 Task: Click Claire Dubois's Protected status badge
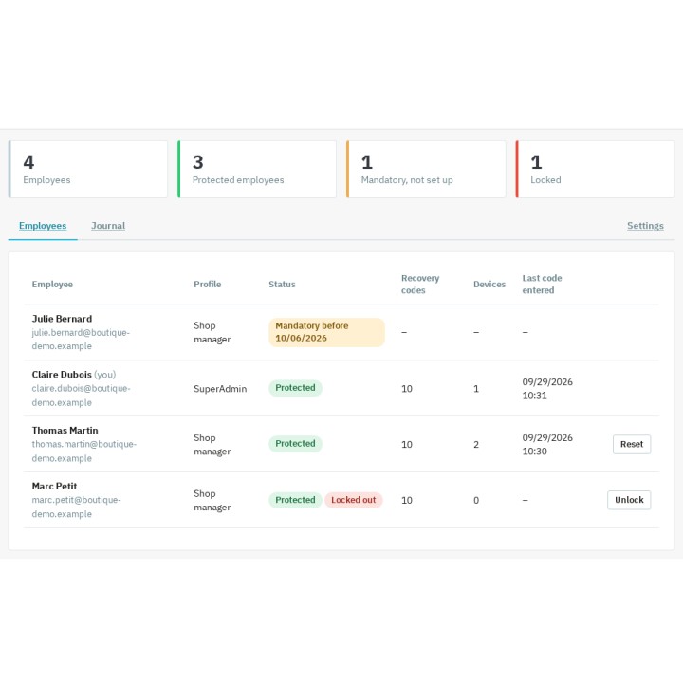tap(295, 388)
